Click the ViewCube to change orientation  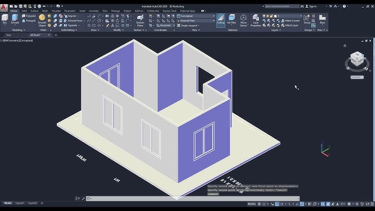[357, 58]
